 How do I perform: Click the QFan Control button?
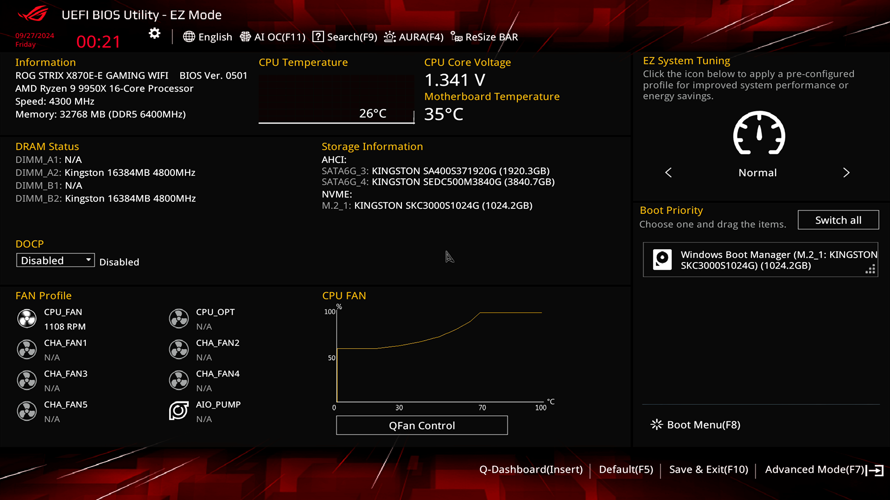tap(421, 425)
